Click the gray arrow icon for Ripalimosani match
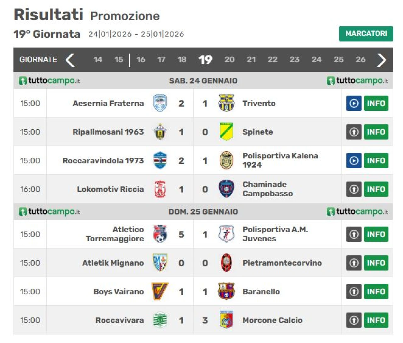The height and width of the screenshot is (343, 403). coord(354,132)
